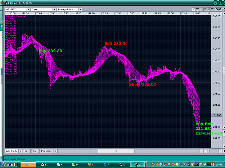Click the yellow smiley tray icon
This screenshot has width=225, height=168.
[x=173, y=164]
